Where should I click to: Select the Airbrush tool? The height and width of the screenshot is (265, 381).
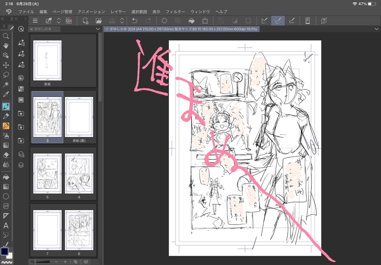tap(6, 135)
